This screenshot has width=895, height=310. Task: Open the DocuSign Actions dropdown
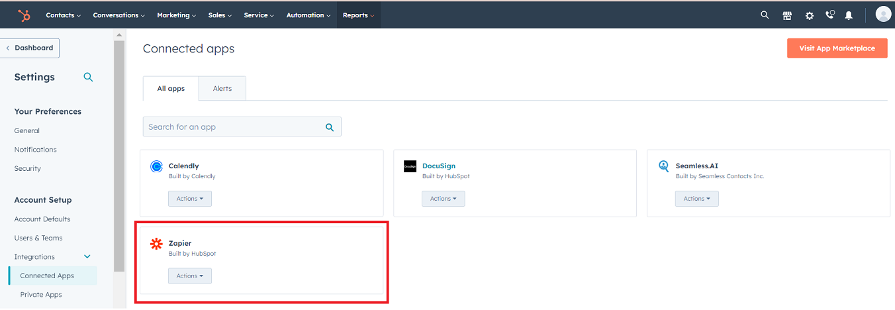[x=443, y=199]
